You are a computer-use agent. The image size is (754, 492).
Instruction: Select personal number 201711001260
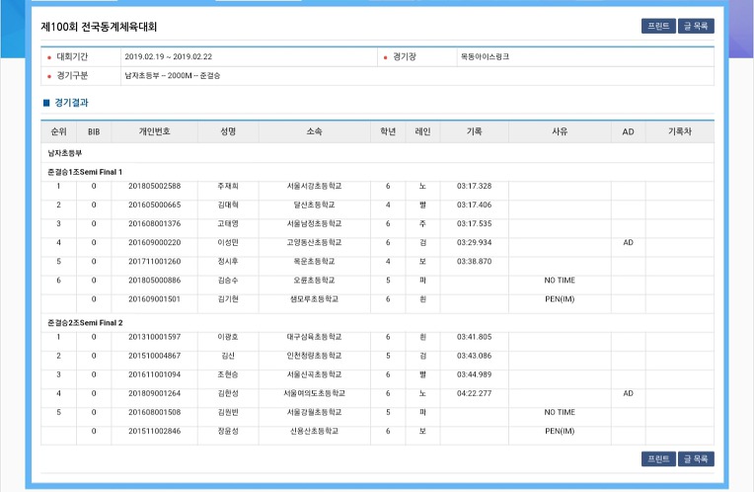tap(154, 262)
